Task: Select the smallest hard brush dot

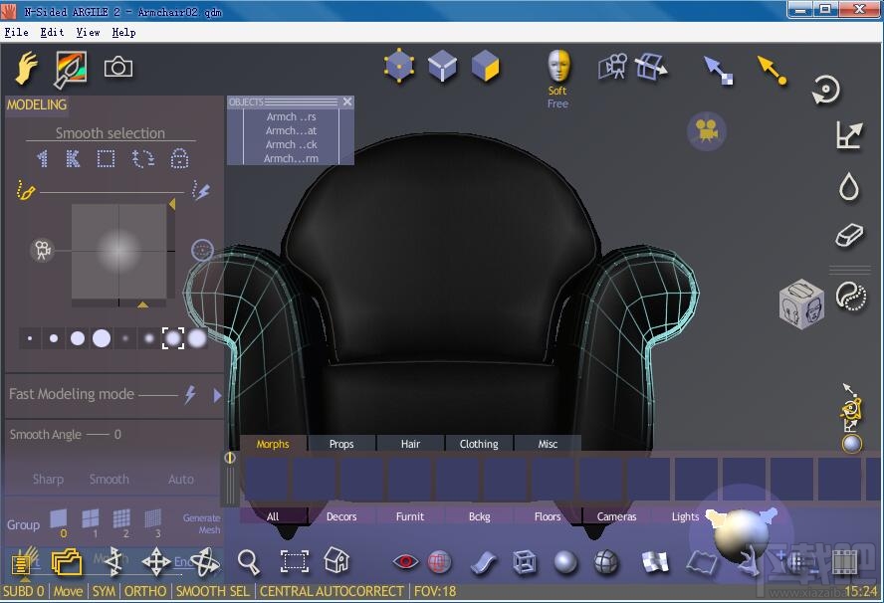Action: click(x=30, y=338)
